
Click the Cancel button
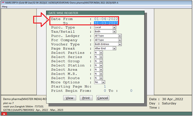point(103,98)
